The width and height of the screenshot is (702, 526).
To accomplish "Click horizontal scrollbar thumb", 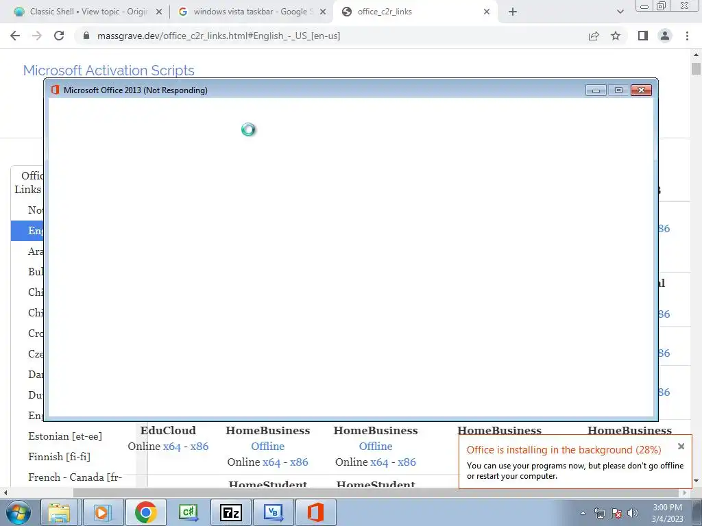I will coord(375,492).
